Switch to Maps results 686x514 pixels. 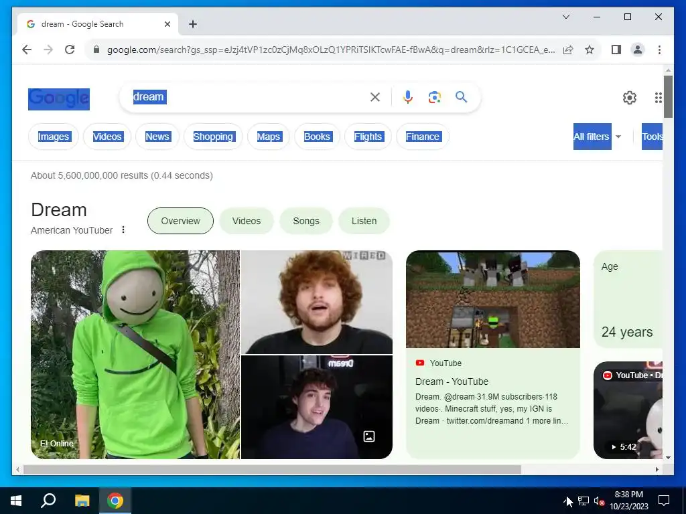[268, 137]
